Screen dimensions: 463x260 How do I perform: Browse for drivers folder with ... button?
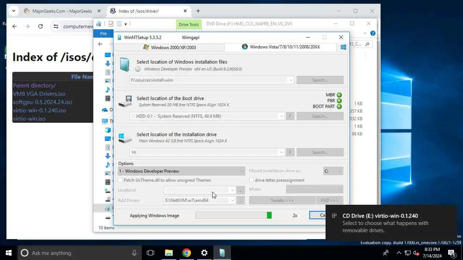coord(241,200)
